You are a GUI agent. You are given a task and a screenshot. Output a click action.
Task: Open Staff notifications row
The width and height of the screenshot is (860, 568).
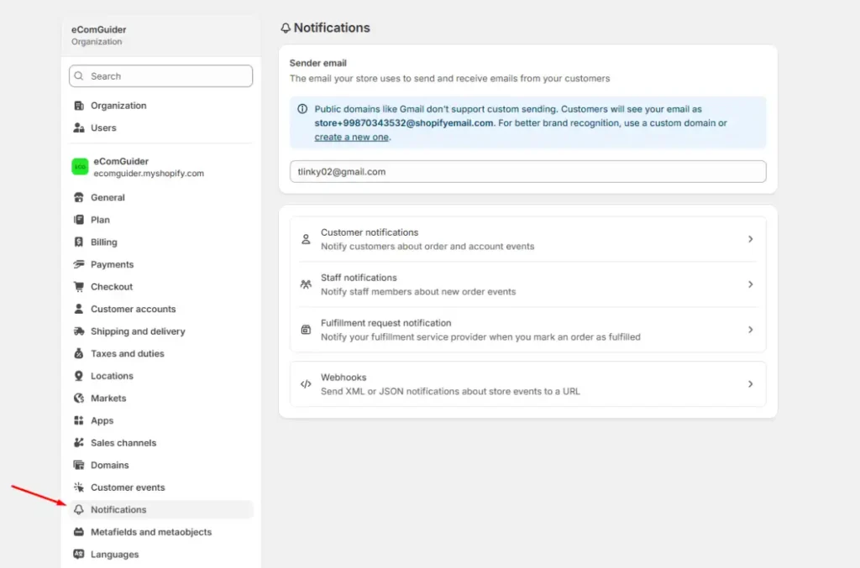tap(527, 284)
